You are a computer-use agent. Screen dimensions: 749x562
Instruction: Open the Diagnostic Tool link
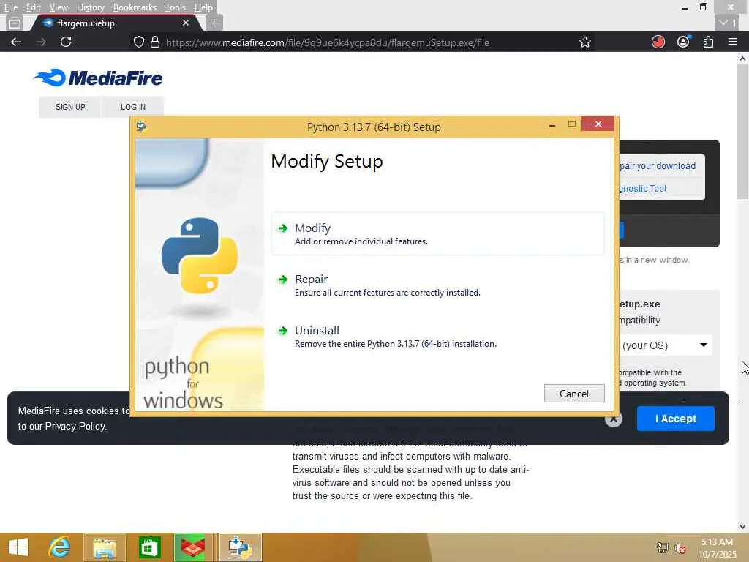(643, 188)
